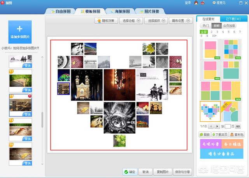Switch to the poster collage tab
Screen dimensions: 249x178
(120, 11)
